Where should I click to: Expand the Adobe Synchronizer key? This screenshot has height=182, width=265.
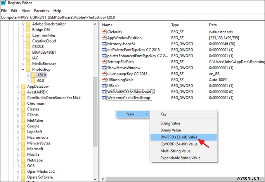23,24
